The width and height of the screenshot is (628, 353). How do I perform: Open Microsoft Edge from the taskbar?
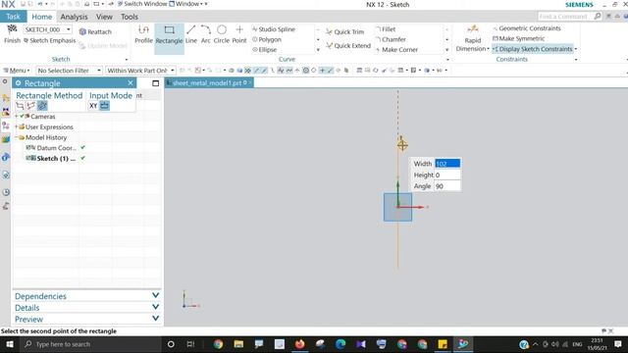coord(340,344)
